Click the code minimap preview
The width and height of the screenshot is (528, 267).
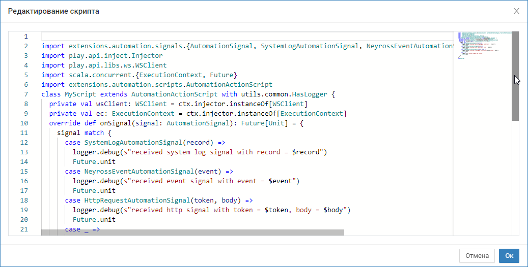point(482,46)
